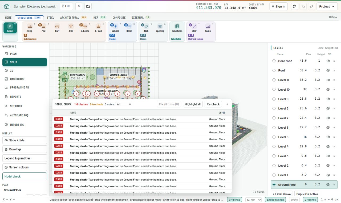
Task: Open the All filter dropdown in Model Check
Action: tap(124, 104)
